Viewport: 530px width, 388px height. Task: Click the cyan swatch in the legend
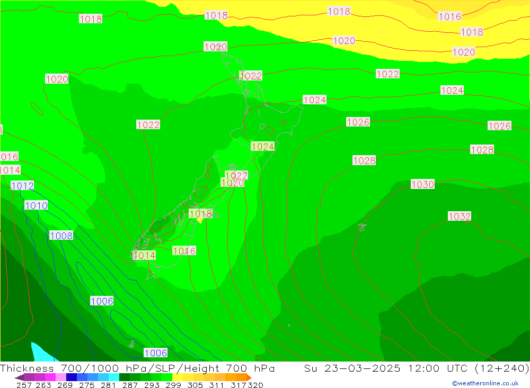tap(114, 377)
